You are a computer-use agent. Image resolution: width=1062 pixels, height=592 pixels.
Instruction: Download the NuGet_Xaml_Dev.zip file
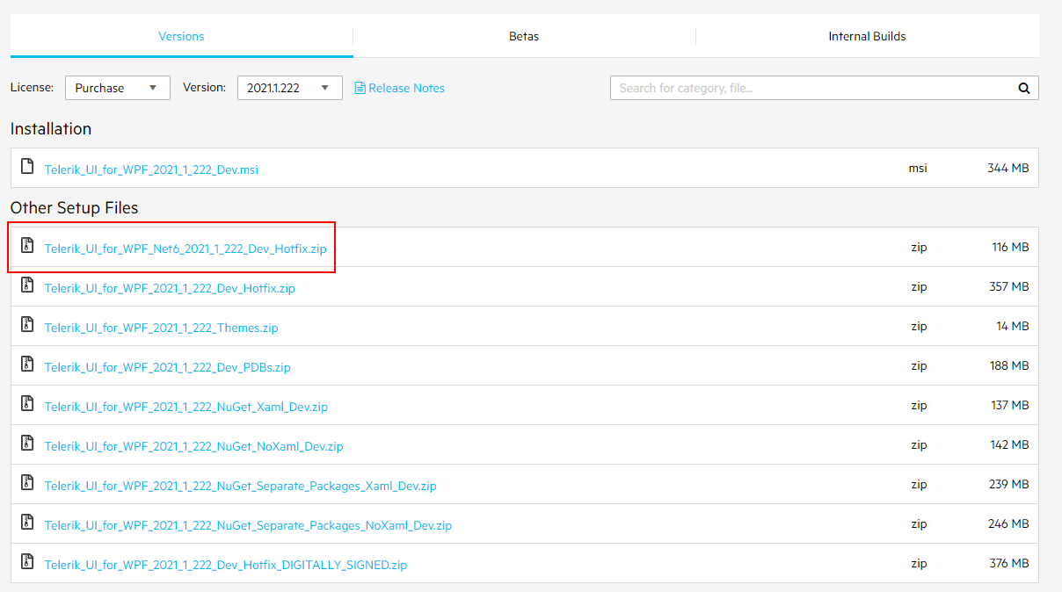[x=186, y=407]
